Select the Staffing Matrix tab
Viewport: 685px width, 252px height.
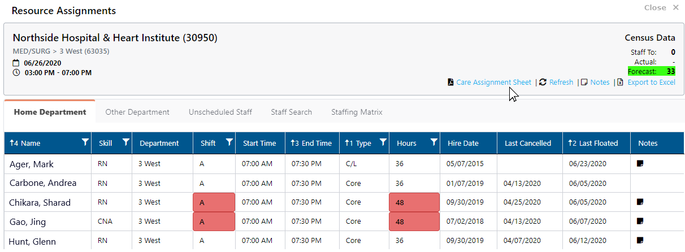point(357,112)
